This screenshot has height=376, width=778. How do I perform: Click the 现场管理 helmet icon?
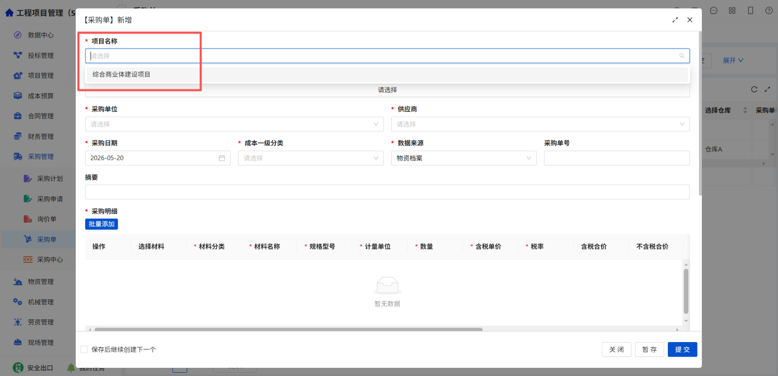pos(18,342)
